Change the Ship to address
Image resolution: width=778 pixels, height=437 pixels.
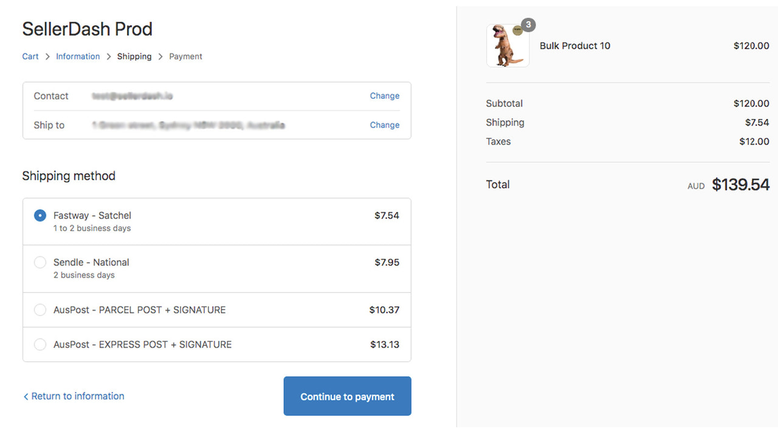click(x=384, y=125)
